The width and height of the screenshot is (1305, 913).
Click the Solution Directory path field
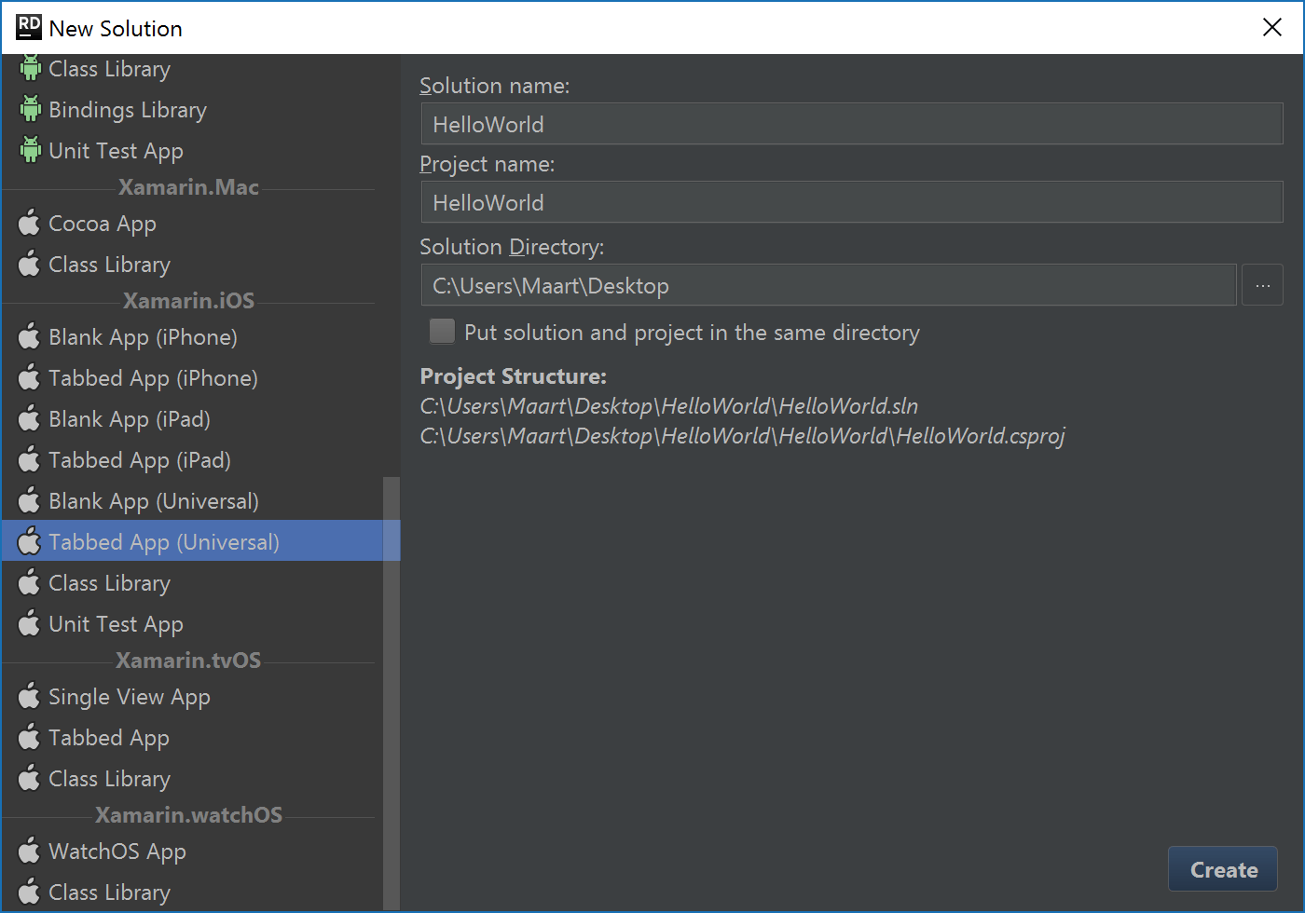coord(829,285)
